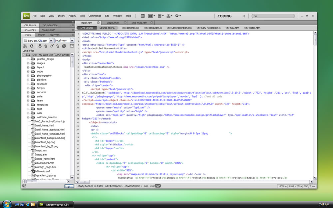
Task: Open Adobe Bridge with the Br icon
Action: click(x=143, y=16)
